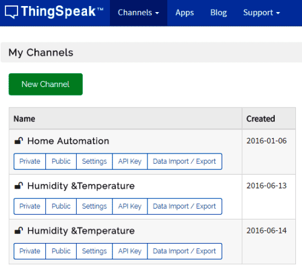Click the unlock icon in the 2016-06-13 row
This screenshot has width=302, height=266.
tap(19, 186)
